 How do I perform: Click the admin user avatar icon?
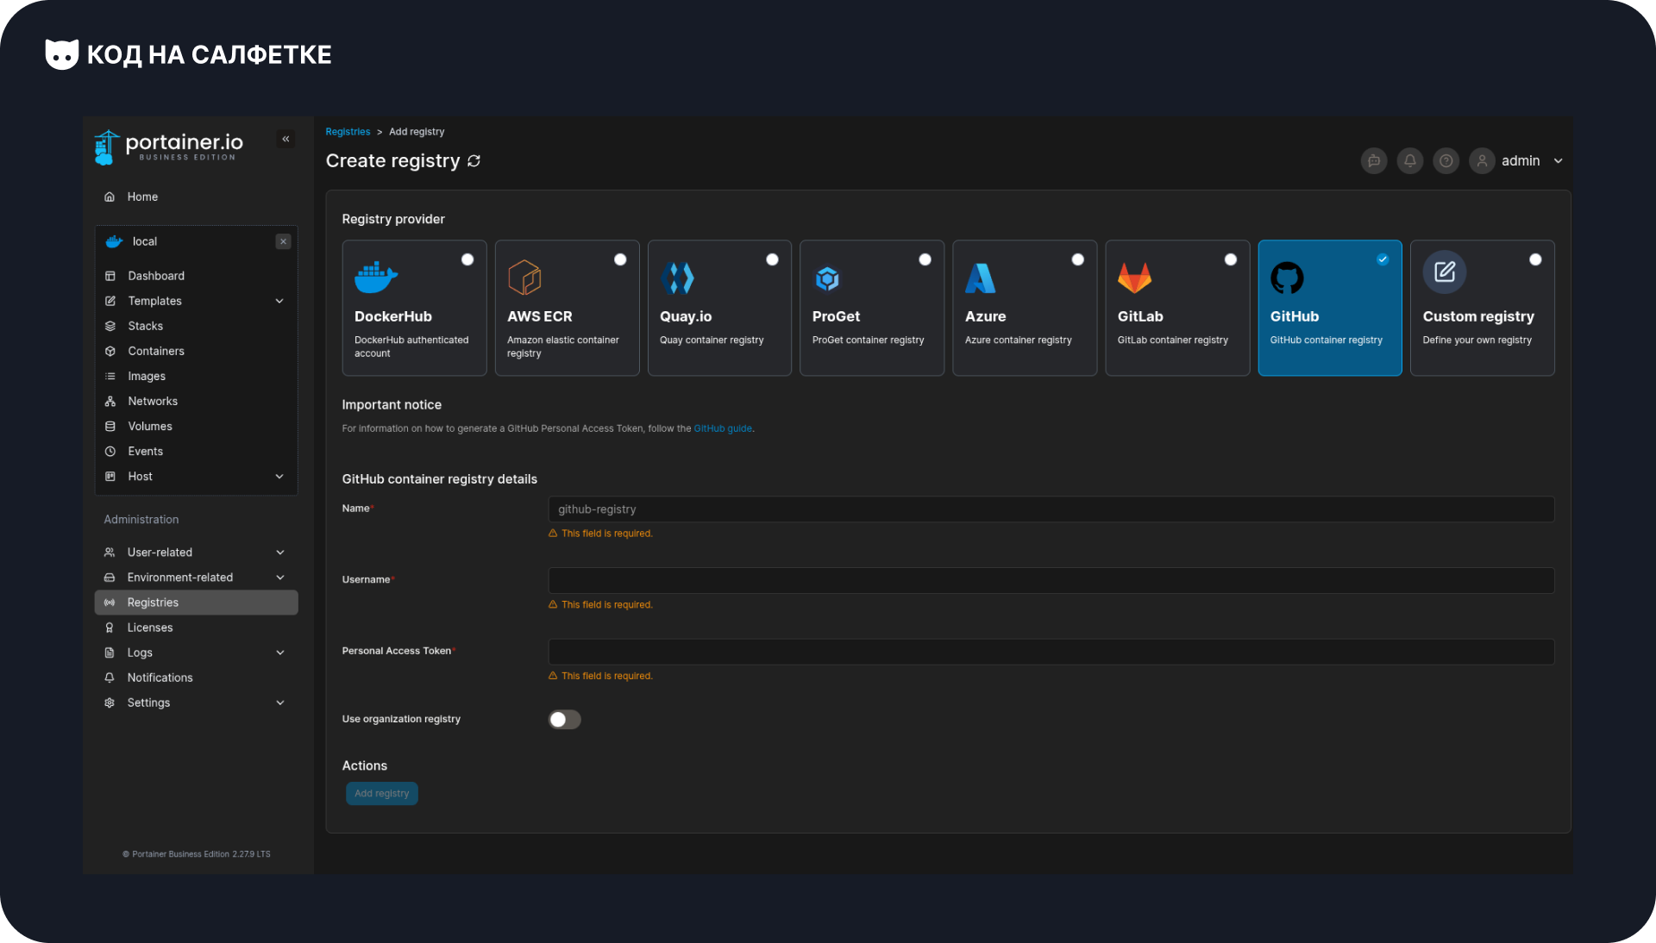pos(1482,161)
